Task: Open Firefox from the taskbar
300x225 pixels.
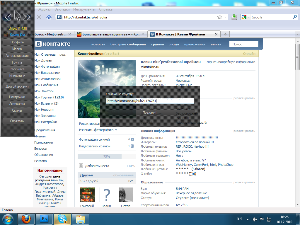Action: click(x=26, y=219)
